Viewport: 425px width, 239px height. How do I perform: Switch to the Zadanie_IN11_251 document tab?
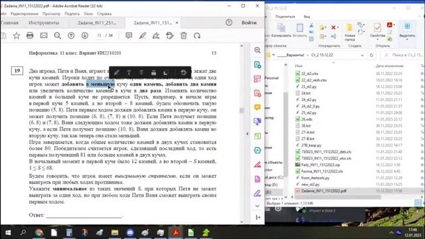click(x=97, y=23)
